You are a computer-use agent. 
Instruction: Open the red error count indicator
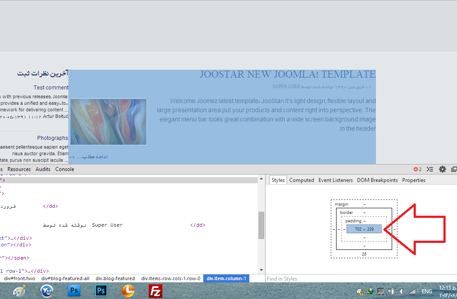418,169
